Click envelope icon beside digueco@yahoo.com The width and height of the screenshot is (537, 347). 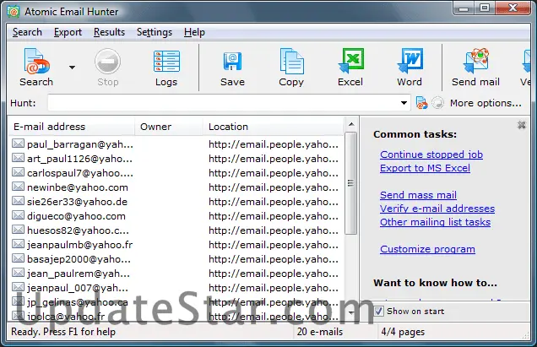tap(18, 215)
